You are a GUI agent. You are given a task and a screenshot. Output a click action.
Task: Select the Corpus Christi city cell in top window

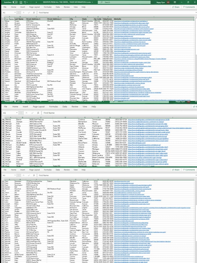(x=76, y=55)
